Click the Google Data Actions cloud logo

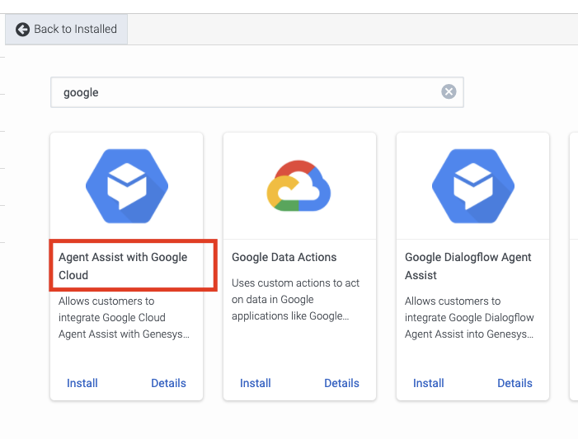[x=298, y=185]
